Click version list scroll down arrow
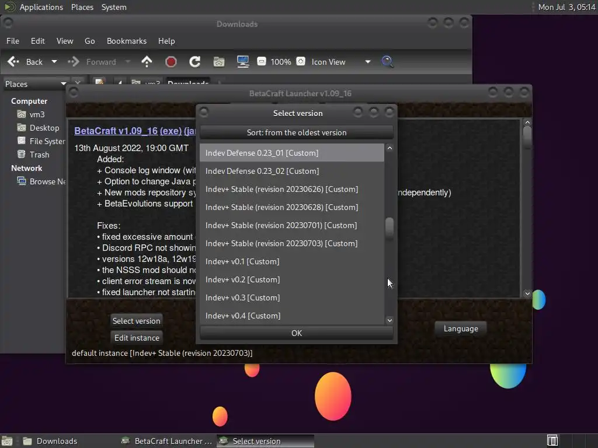This screenshot has height=448, width=598. 390,320
